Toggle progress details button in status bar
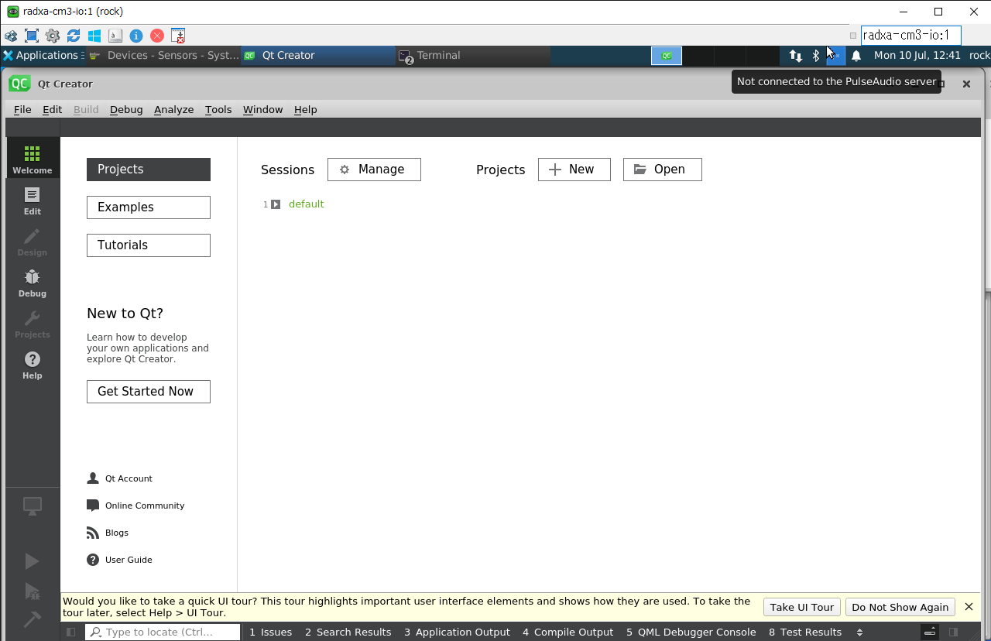 [930, 632]
